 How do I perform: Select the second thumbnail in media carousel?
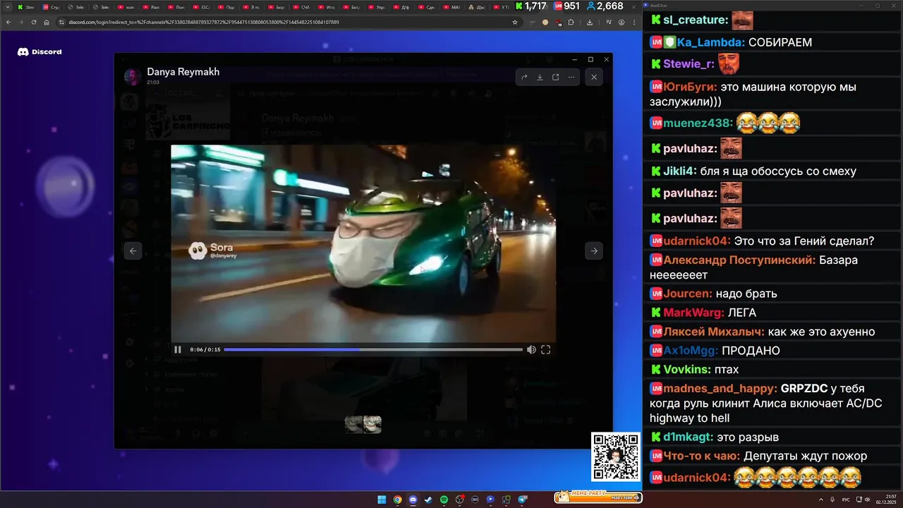372,424
